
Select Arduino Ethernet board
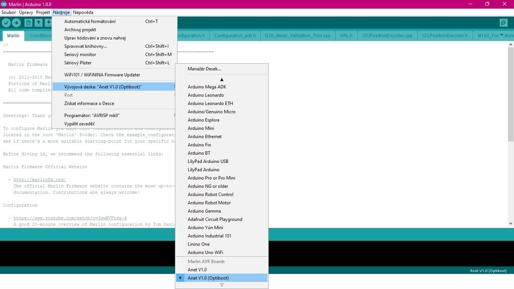(x=222, y=137)
